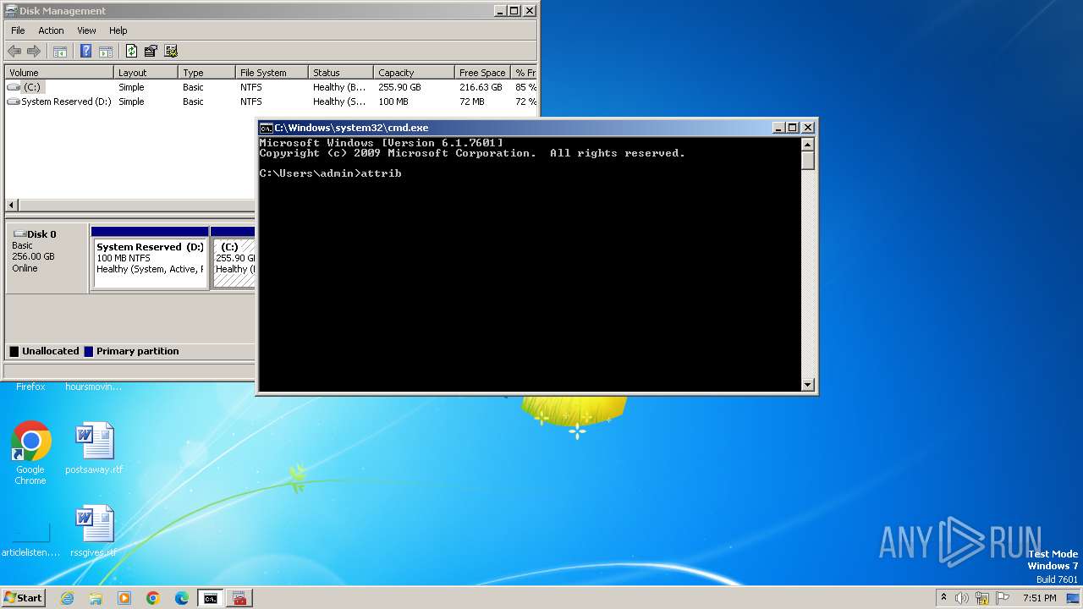
Task: Click the cmd.exe window title bar icon
Action: coord(266,128)
